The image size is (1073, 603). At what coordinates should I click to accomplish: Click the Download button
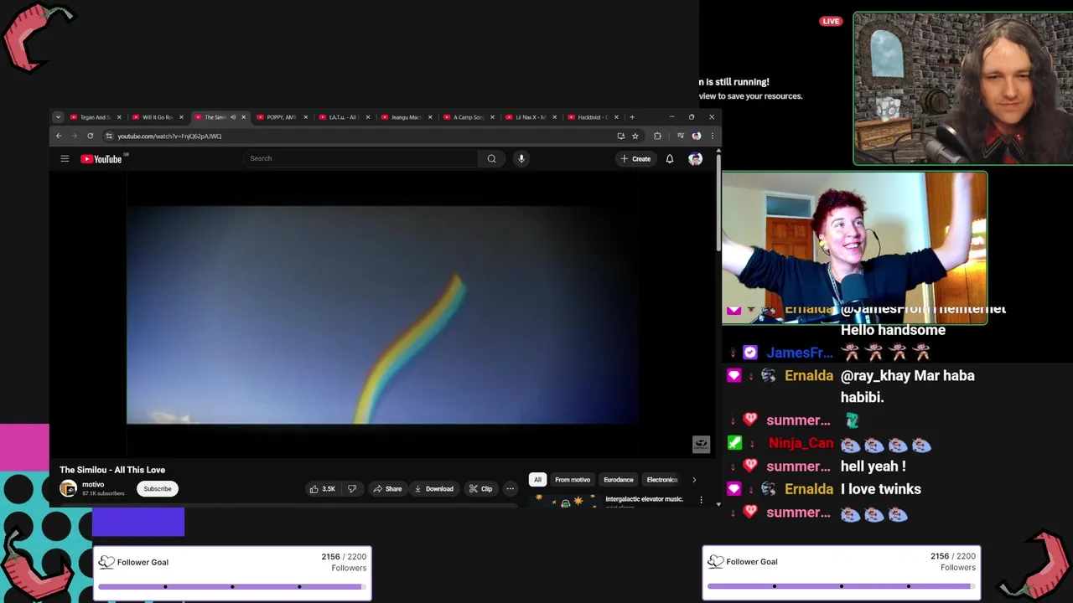[x=433, y=489]
